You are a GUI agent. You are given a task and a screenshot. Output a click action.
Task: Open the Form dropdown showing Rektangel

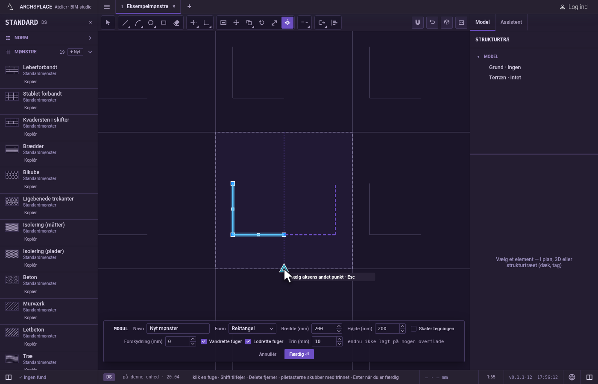252,329
